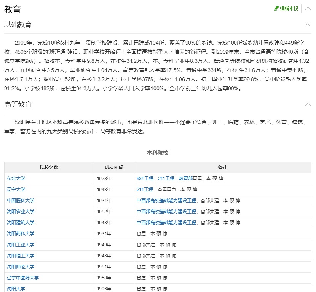Click 1923年 in 东北大学 row
Viewport: 316px width, 292px height.
(x=104, y=178)
